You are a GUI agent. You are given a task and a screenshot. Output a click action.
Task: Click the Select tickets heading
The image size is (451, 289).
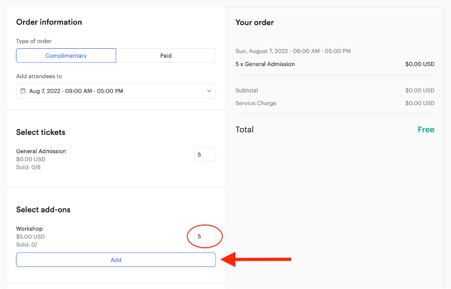(x=40, y=132)
